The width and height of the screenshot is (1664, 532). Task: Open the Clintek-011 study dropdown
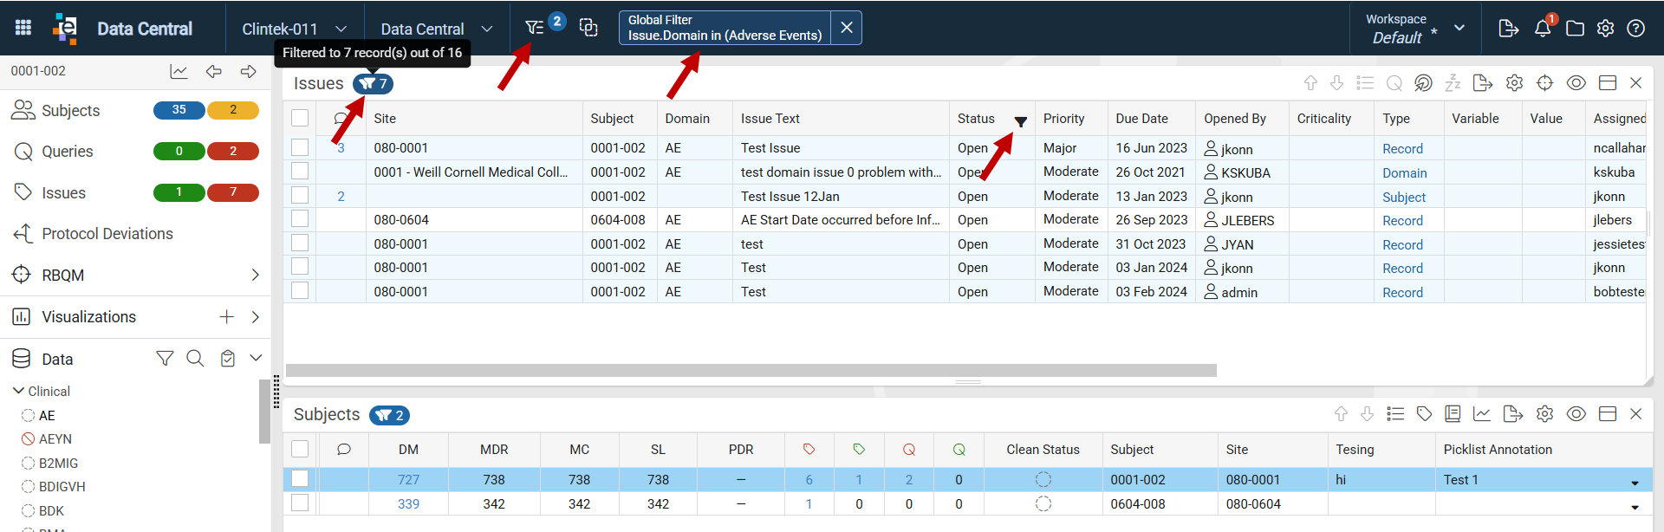[295, 29]
